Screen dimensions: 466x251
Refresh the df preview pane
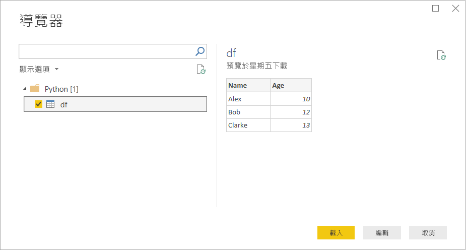pos(441,55)
